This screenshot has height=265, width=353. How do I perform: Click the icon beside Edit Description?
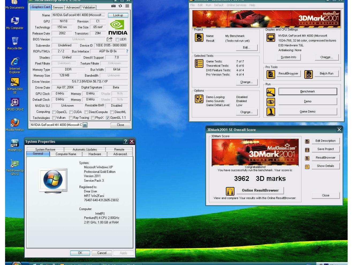click(307, 141)
